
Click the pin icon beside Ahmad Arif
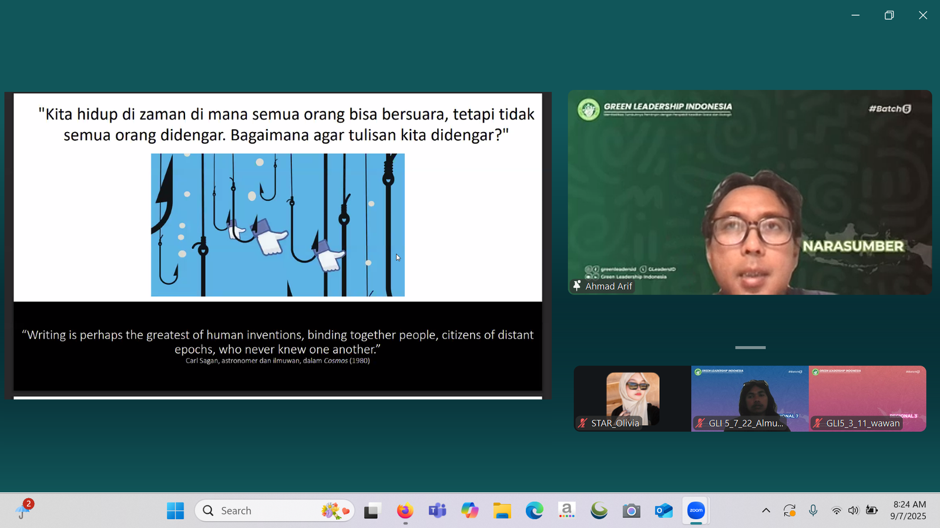(577, 286)
